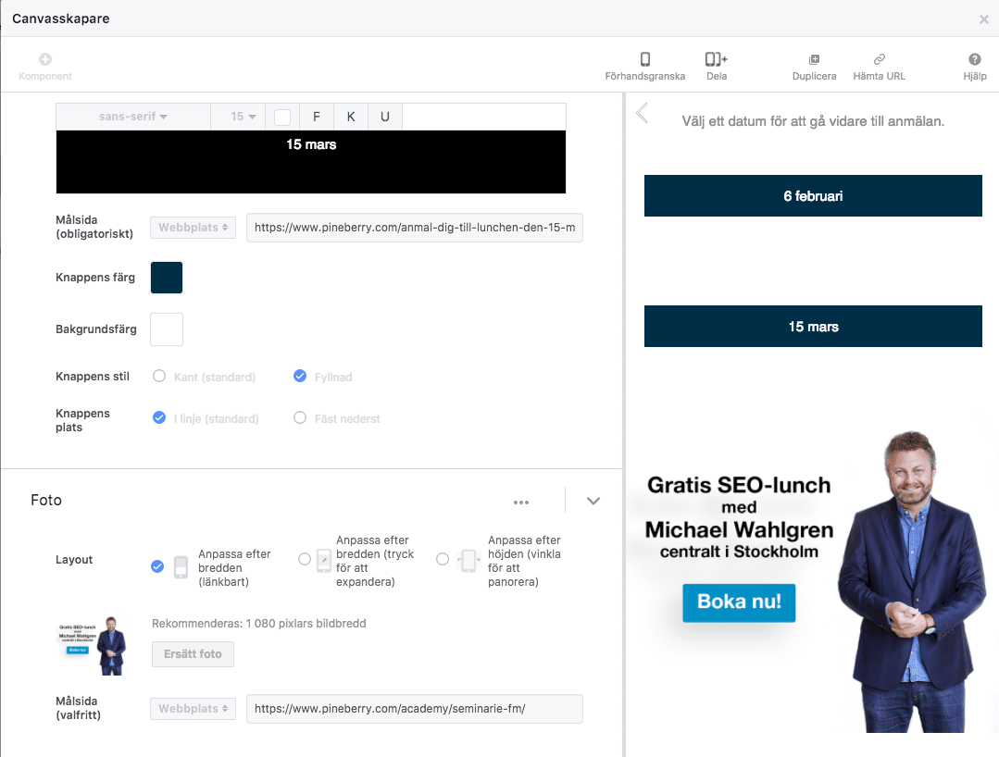This screenshot has width=999, height=757.
Task: Close the Canvasskapare dialog
Action: (x=983, y=19)
